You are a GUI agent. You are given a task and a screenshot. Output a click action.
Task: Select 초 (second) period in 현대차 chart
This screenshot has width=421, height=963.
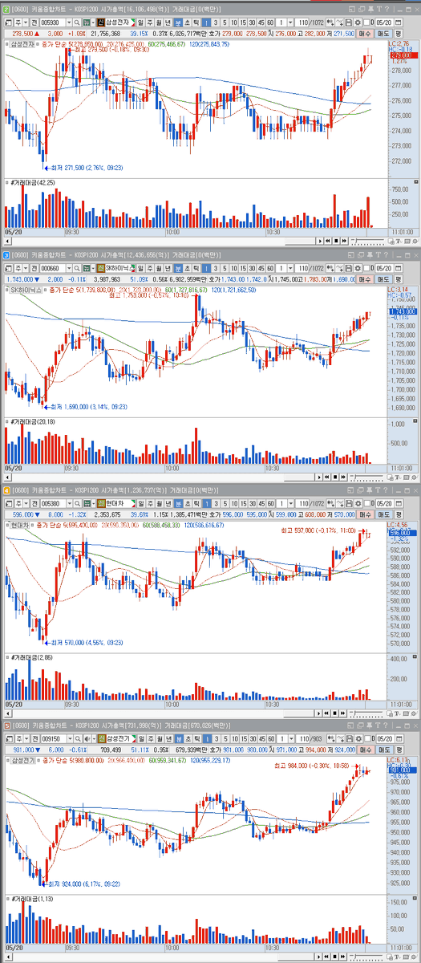click(x=186, y=502)
